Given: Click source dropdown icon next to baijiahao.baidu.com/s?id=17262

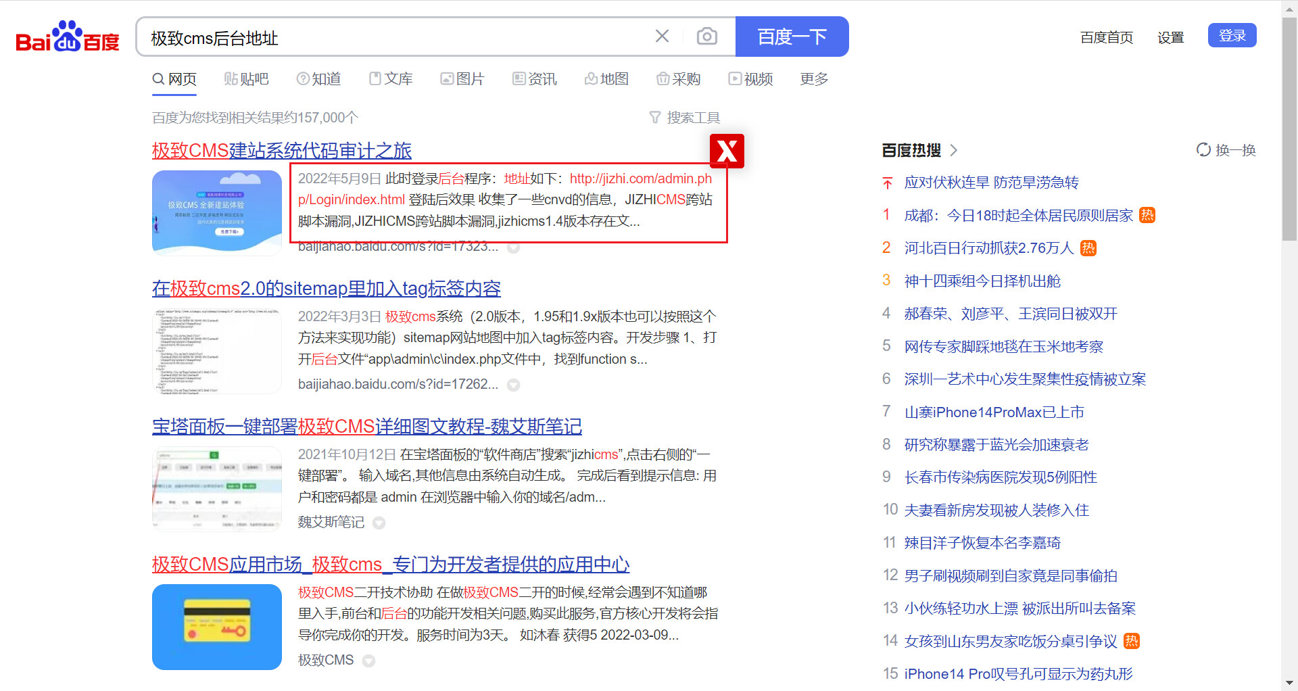Looking at the screenshot, I should pyautogui.click(x=514, y=385).
